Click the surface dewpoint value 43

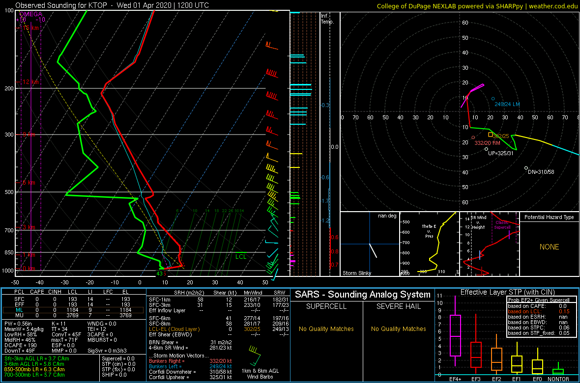[159, 274]
